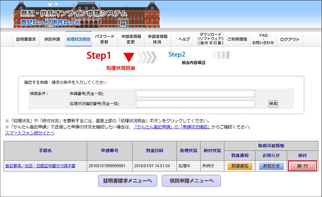Click the 取得可能情報 column header

(271, 146)
